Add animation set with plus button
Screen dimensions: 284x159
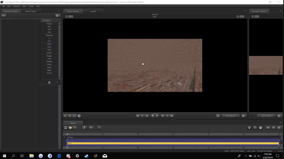[x=3, y=16]
